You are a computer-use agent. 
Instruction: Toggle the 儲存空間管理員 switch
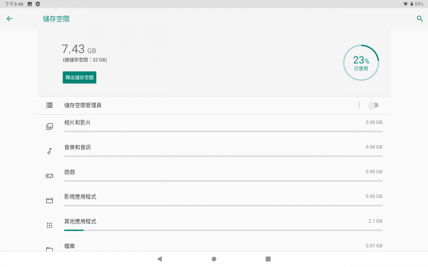(373, 105)
